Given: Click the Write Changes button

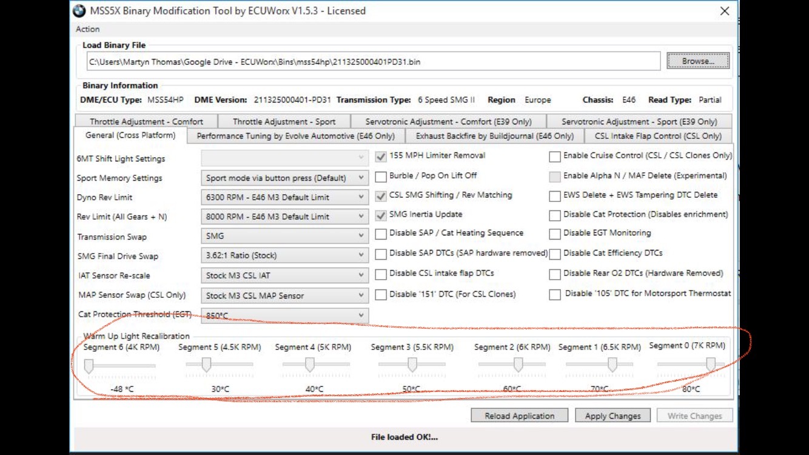Looking at the screenshot, I should tap(694, 416).
